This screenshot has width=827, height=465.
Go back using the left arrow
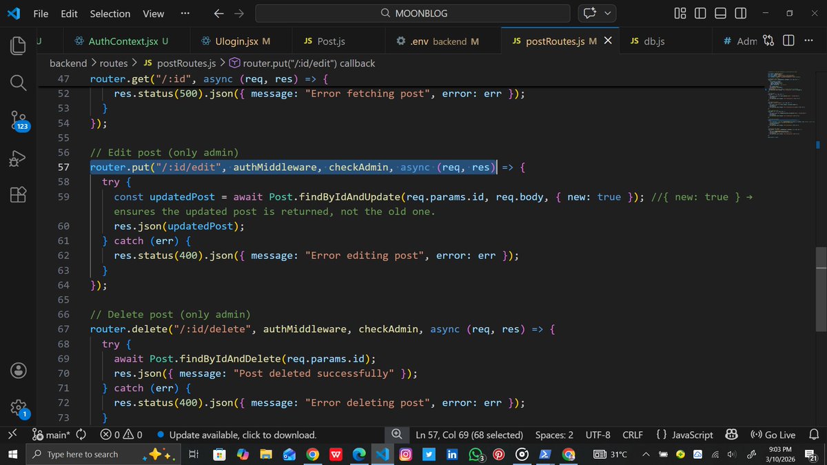218,13
